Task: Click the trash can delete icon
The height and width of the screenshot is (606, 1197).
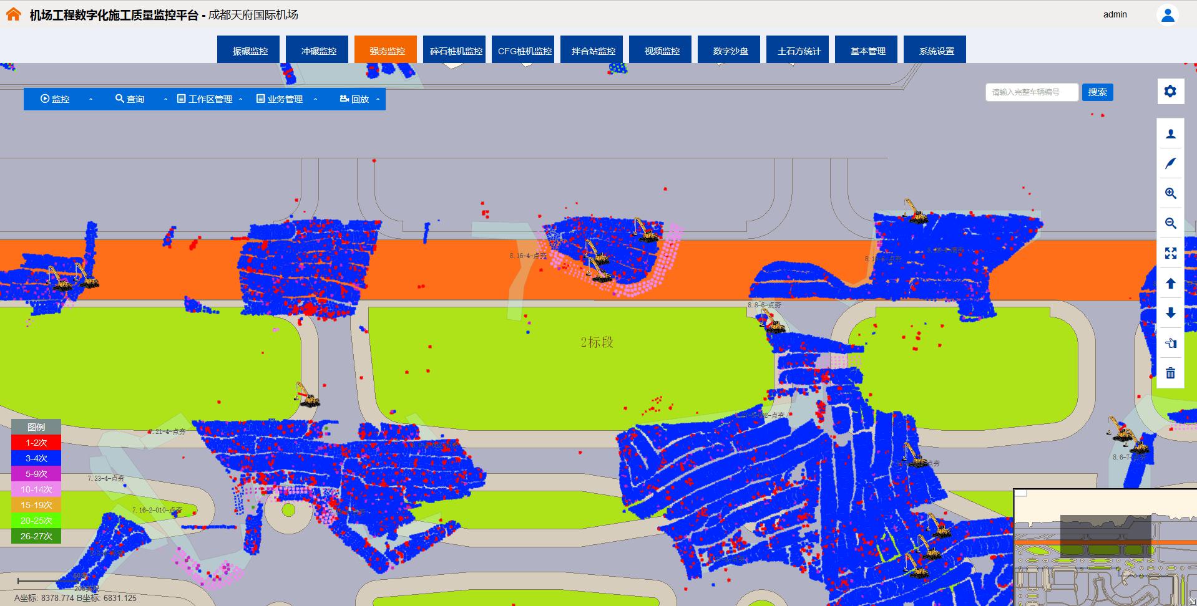Action: click(x=1170, y=373)
